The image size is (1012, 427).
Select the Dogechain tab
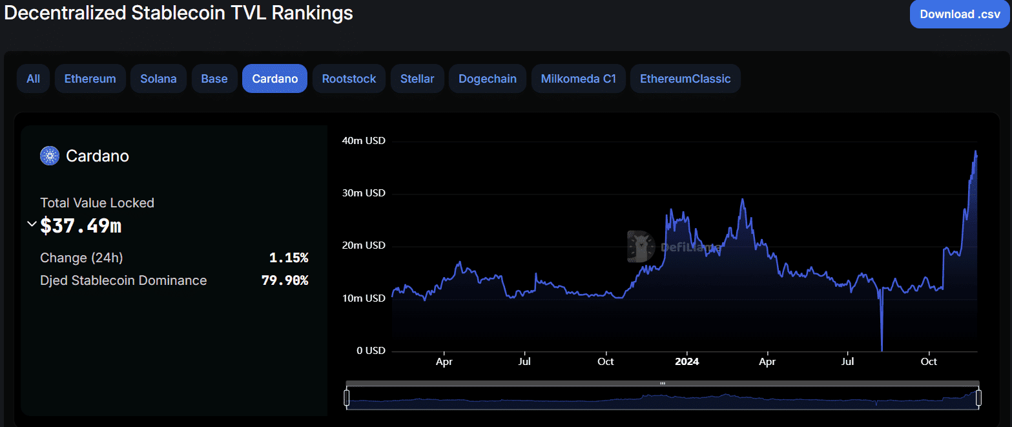tap(488, 79)
